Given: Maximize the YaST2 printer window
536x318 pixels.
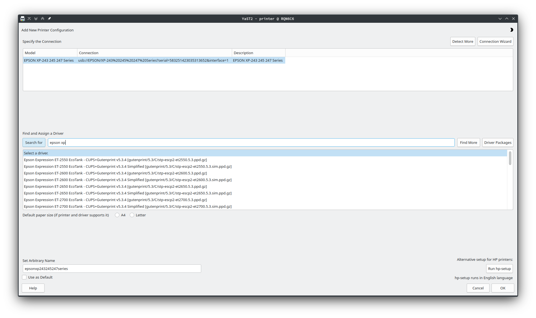Looking at the screenshot, I should pyautogui.click(x=507, y=19).
